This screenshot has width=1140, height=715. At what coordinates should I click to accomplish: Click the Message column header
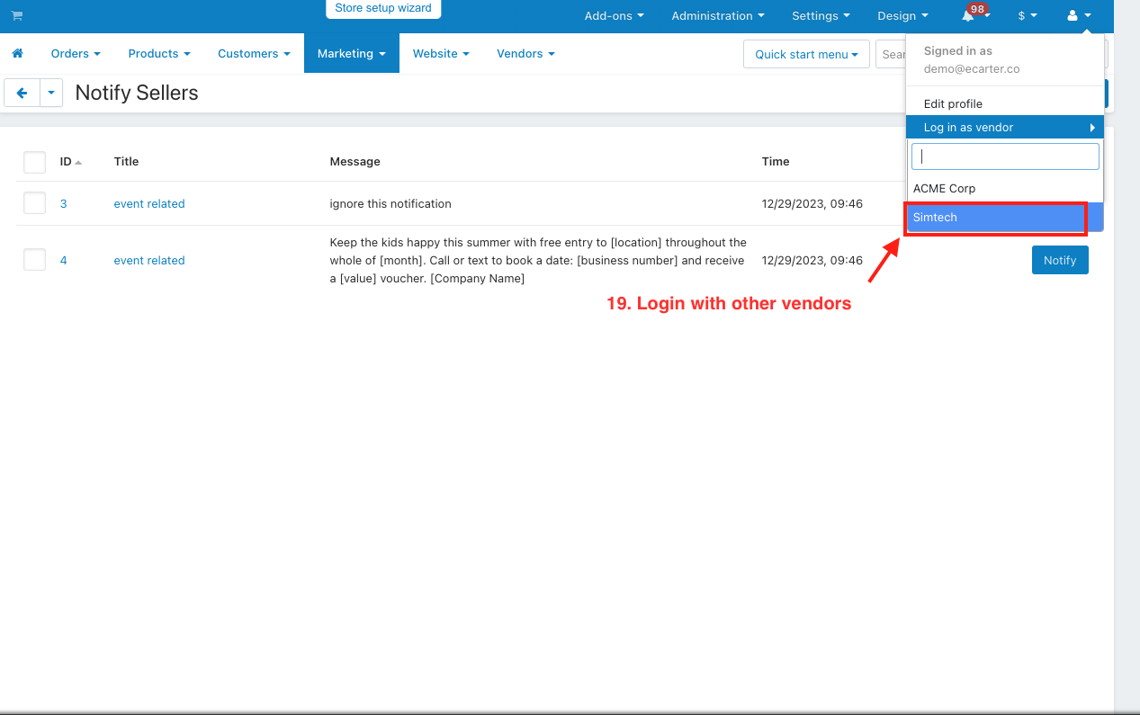355,162
